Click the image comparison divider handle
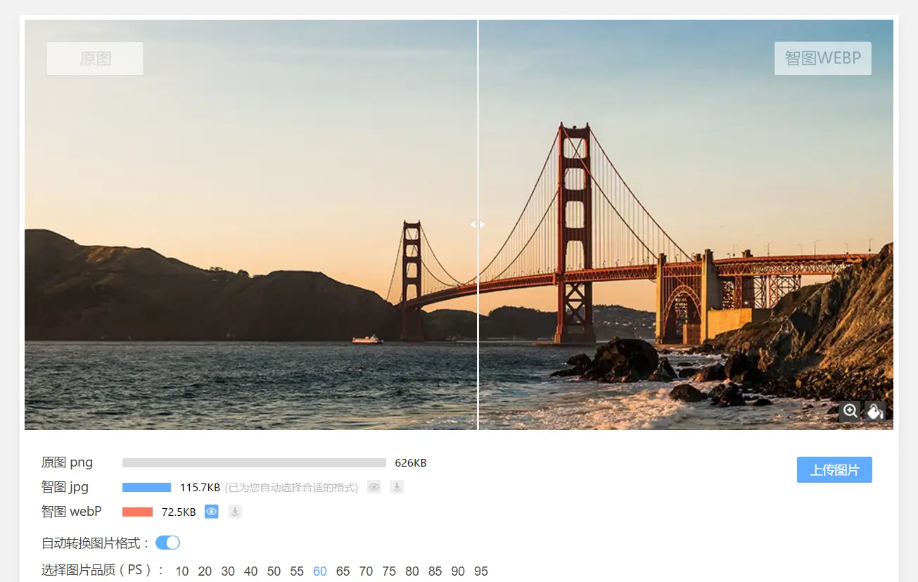The image size is (918, 582). [478, 224]
